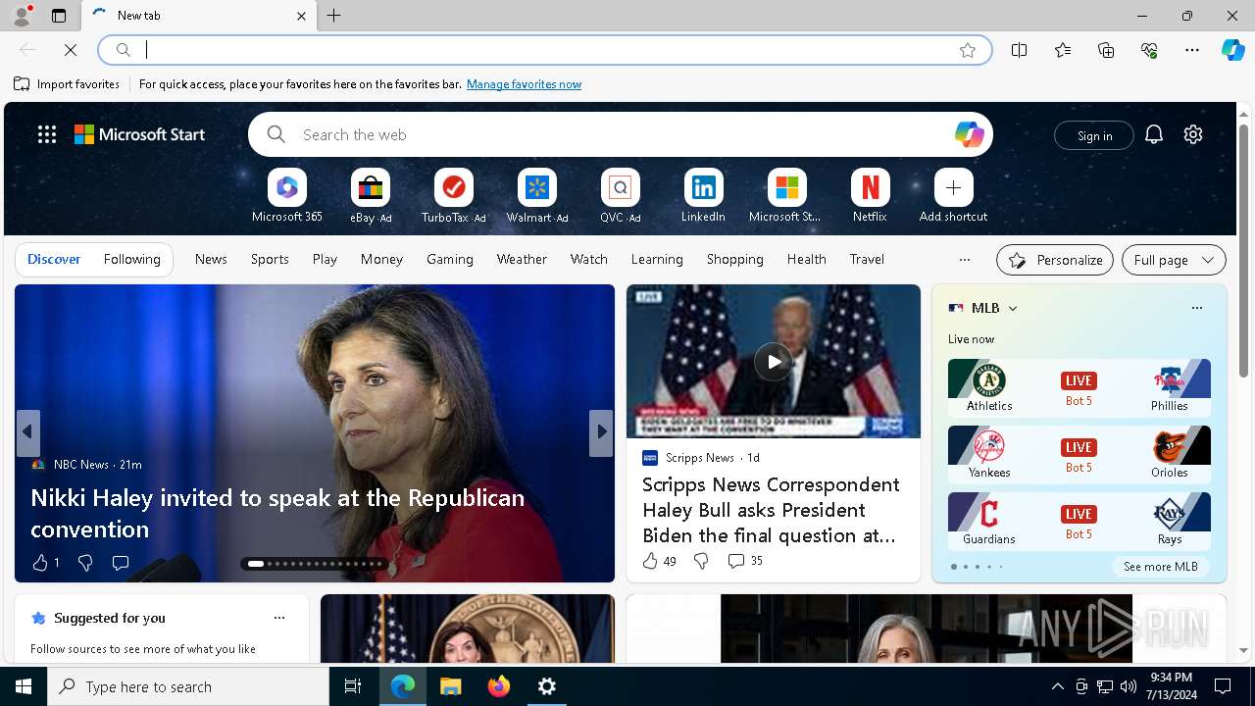
Task: Open a new browser tab
Action: [x=334, y=16]
